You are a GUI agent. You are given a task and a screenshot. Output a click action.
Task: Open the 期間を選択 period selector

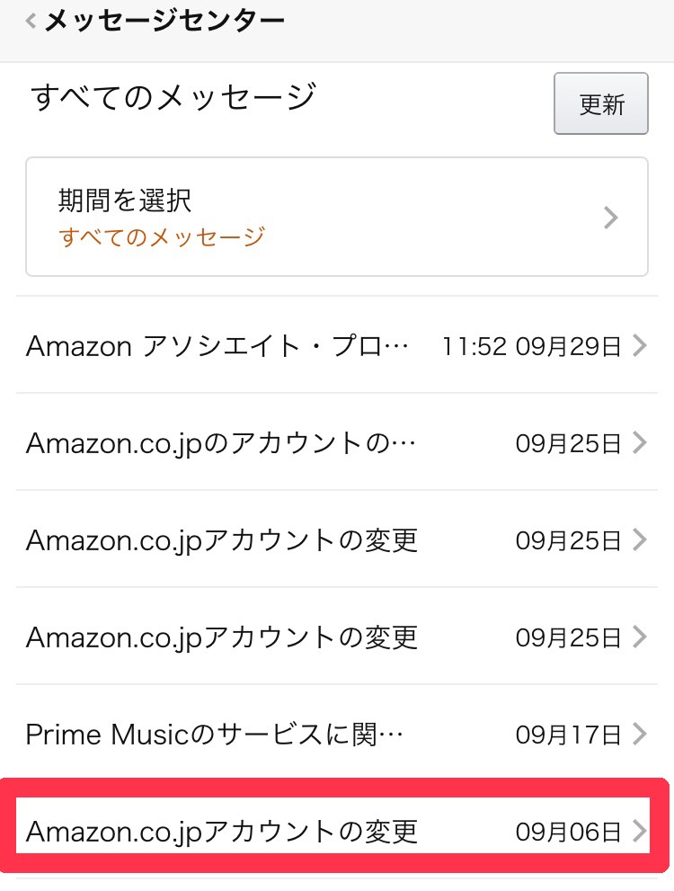coord(336,217)
